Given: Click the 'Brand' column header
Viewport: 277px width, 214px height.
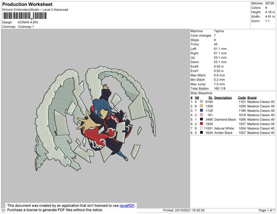Looking at the screenshot, I should (x=252, y=98).
